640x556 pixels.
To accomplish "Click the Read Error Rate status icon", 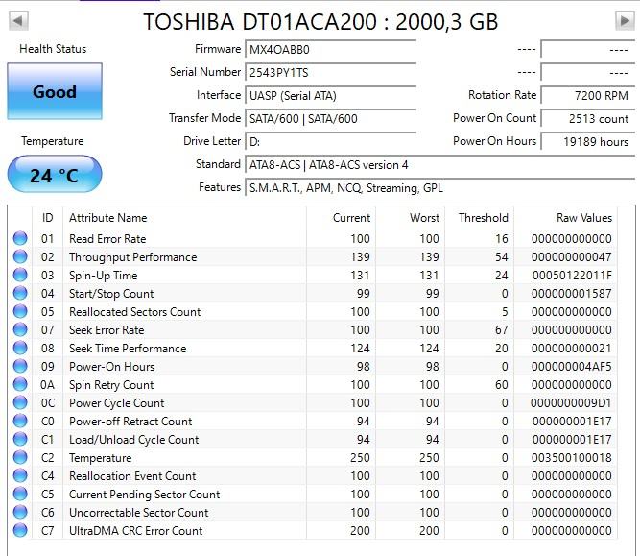I will click(x=20, y=239).
